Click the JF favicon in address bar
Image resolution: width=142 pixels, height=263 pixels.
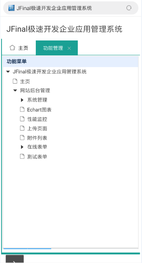point(12,8)
